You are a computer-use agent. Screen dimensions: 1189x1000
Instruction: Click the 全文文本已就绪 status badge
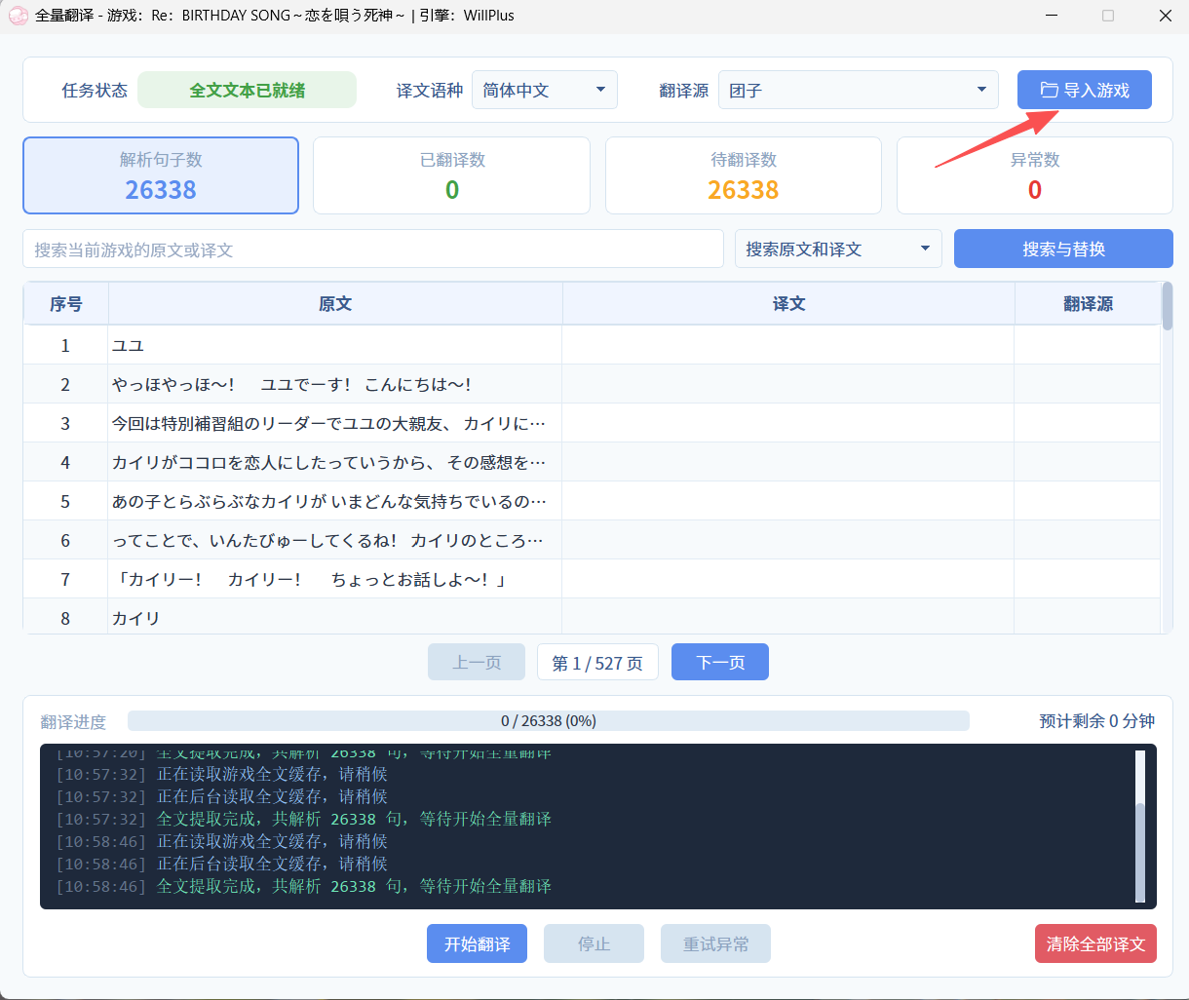tap(247, 90)
